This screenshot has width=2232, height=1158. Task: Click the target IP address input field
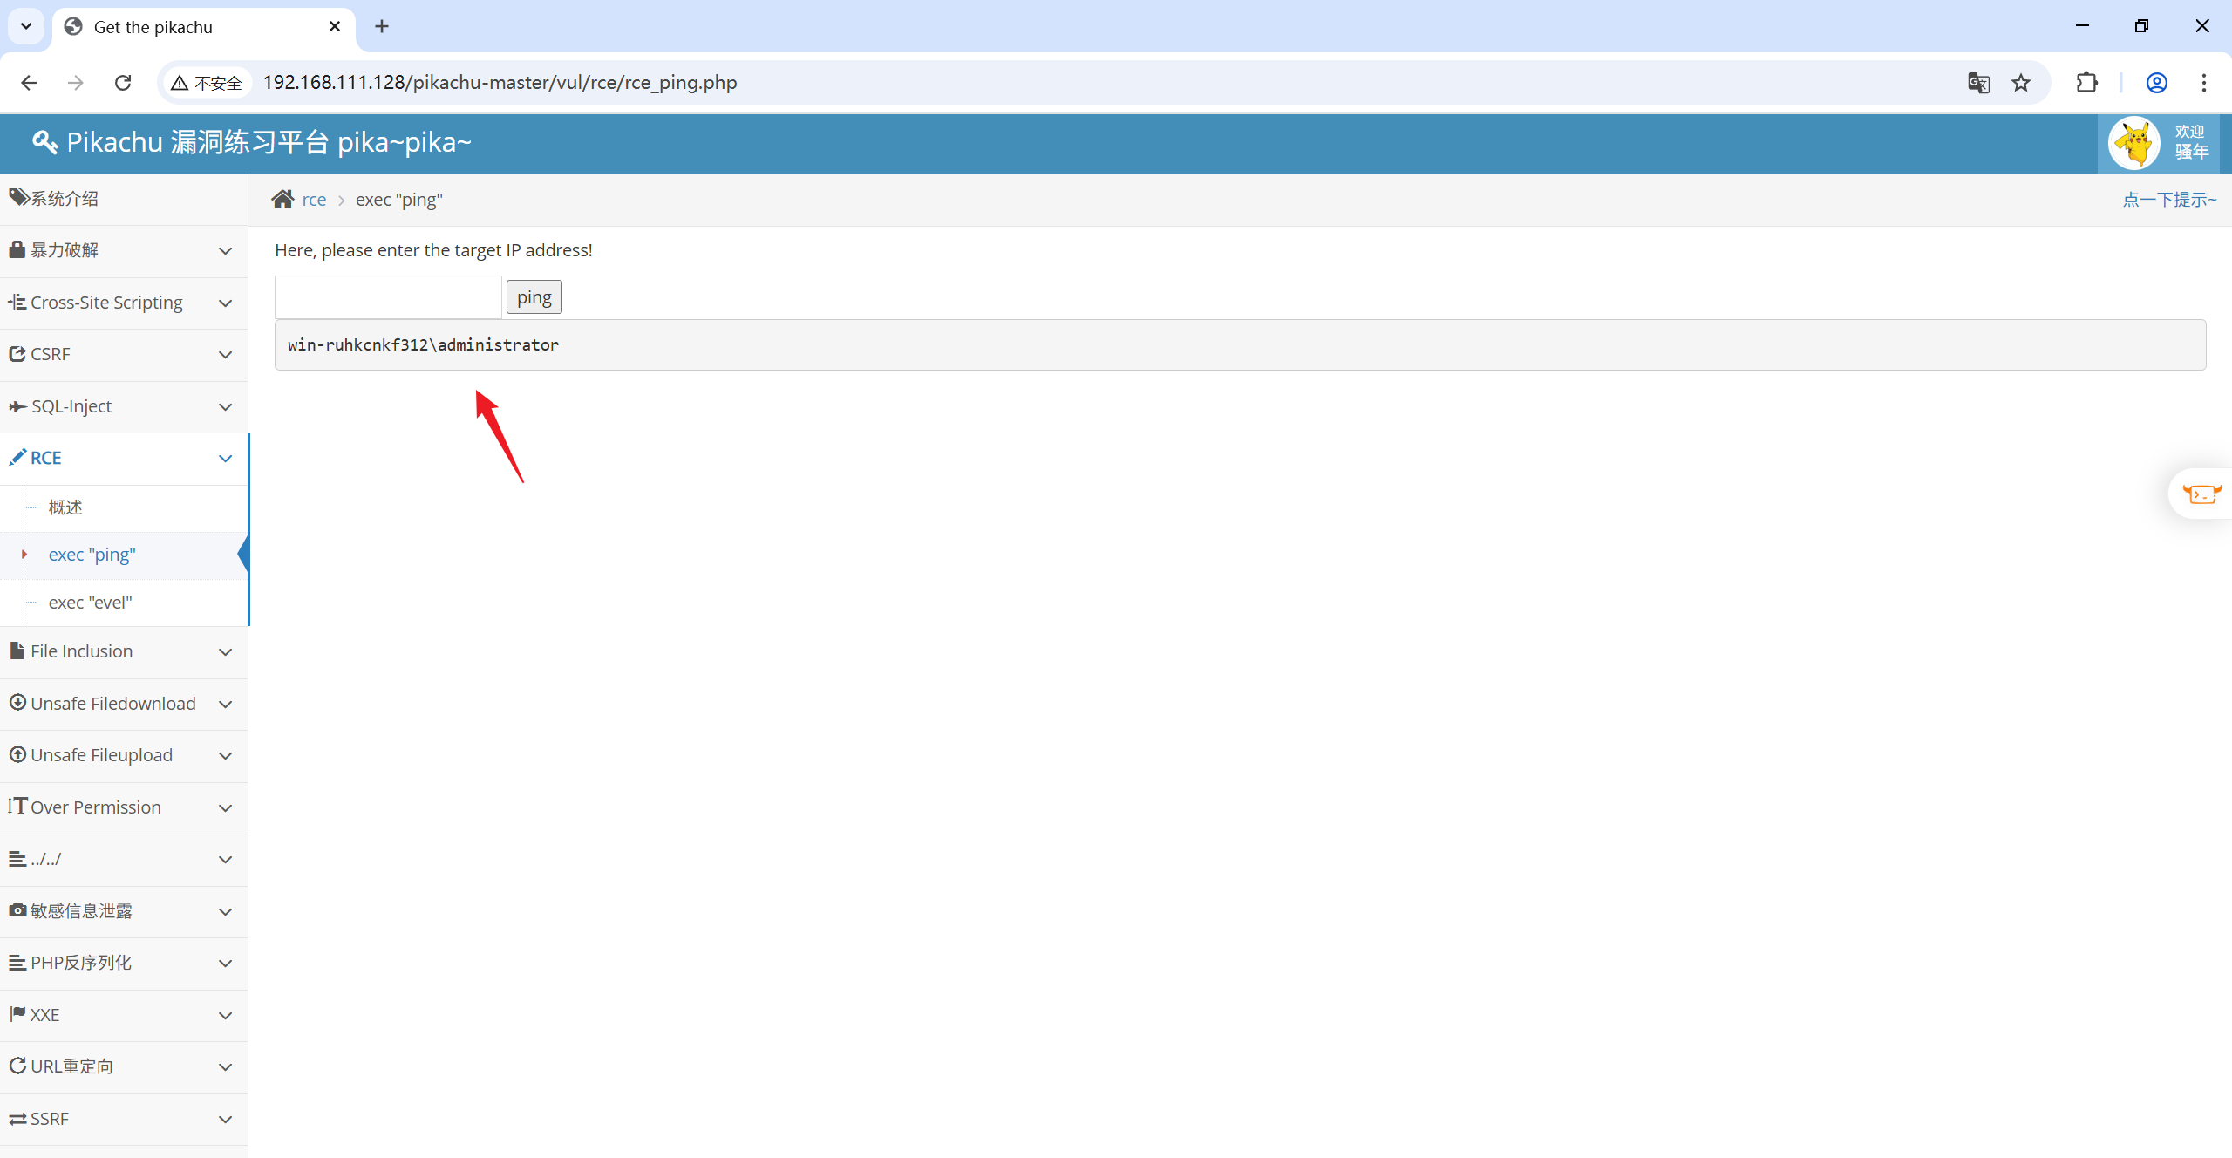coord(388,297)
